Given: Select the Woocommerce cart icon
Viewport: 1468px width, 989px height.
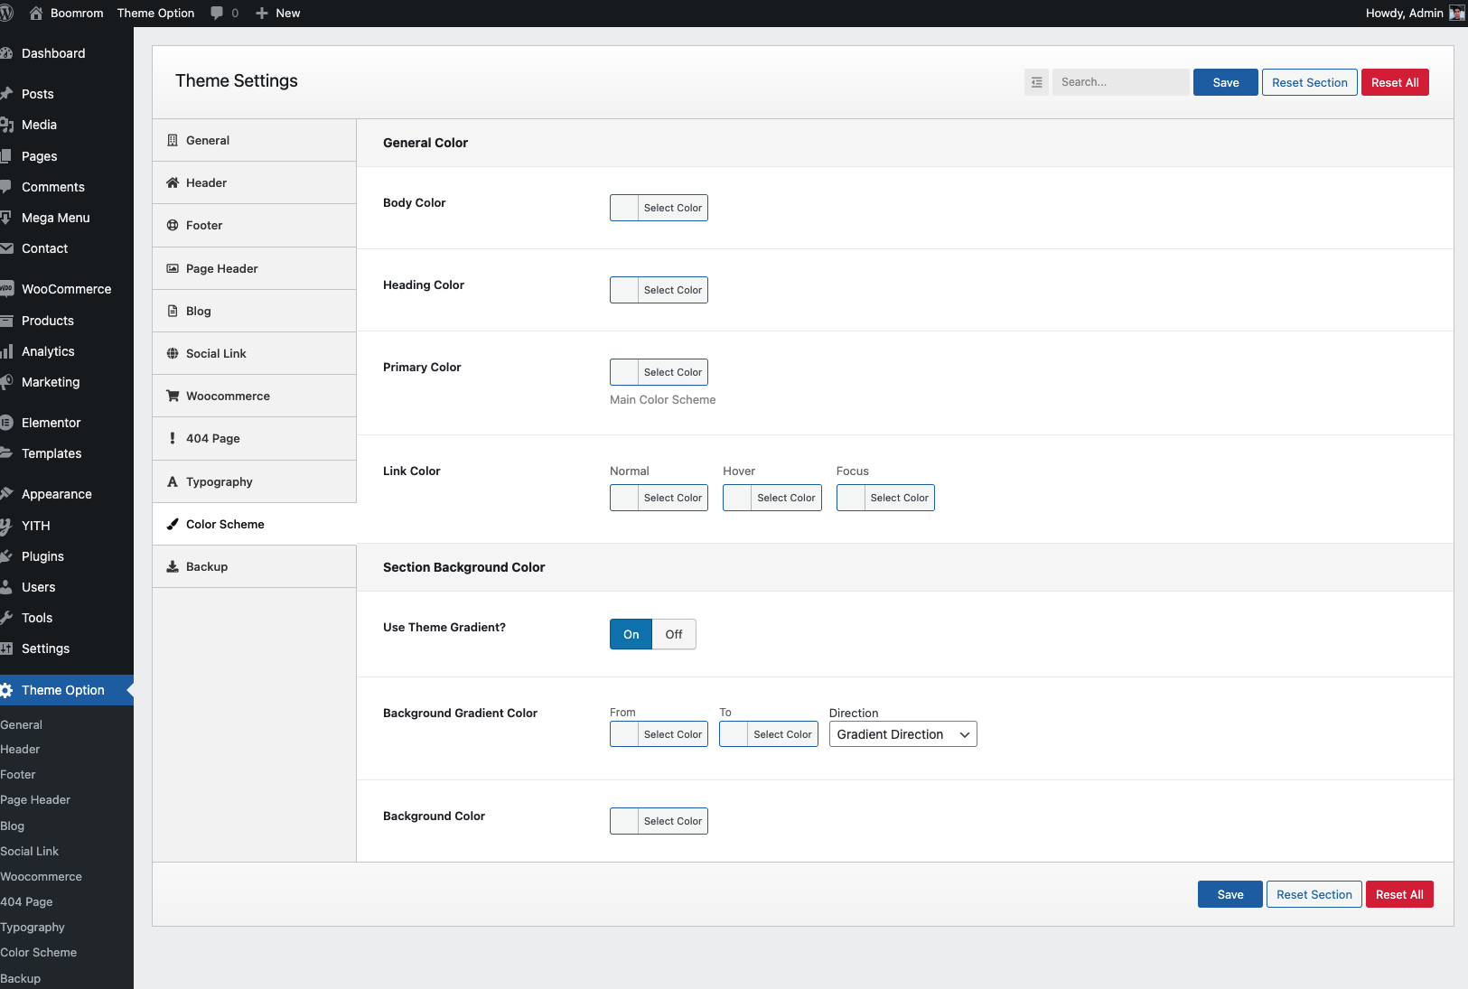Looking at the screenshot, I should [173, 396].
